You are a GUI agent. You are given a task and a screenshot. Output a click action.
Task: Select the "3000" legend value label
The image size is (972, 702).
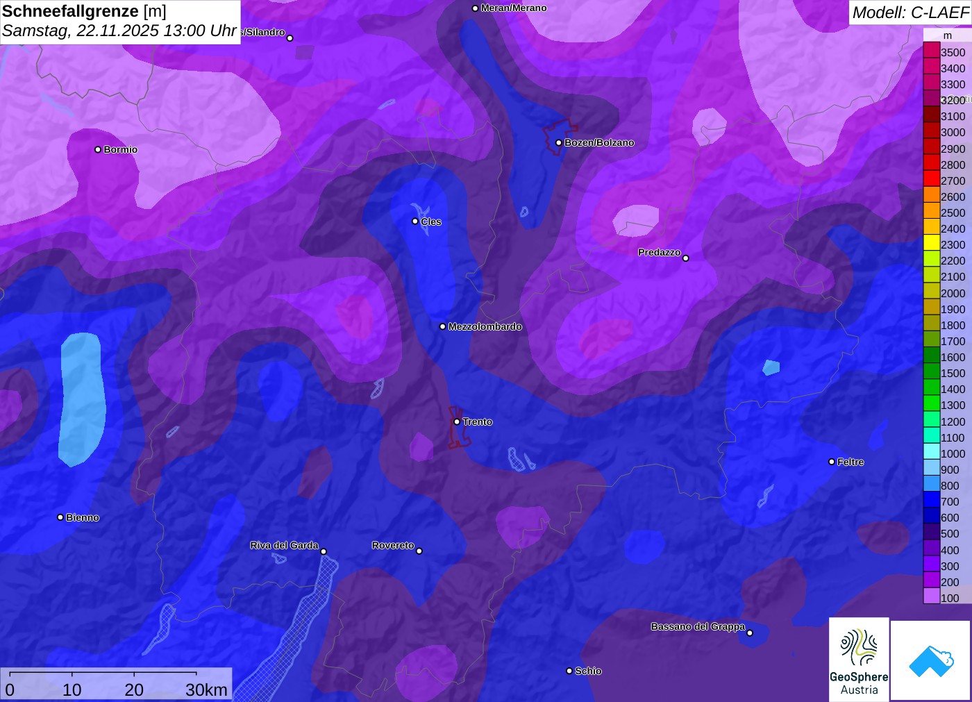(x=953, y=133)
